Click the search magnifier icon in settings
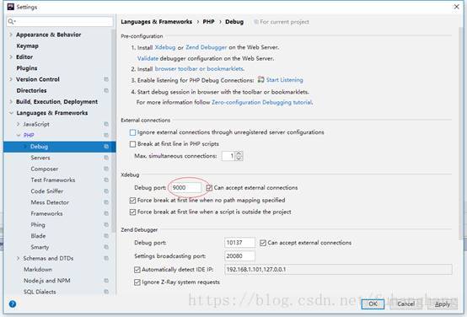The image size is (467, 317). pyautogui.click(x=11, y=21)
